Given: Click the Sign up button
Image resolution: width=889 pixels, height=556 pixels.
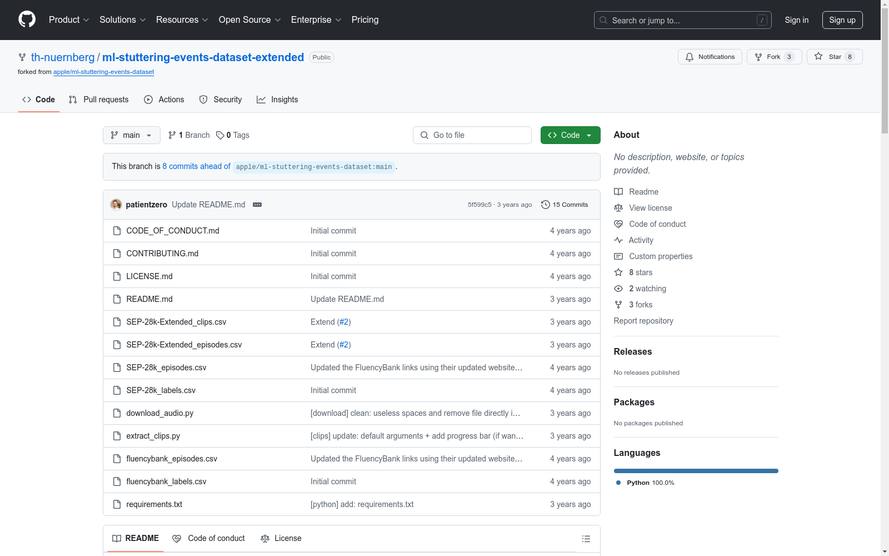Looking at the screenshot, I should (x=842, y=20).
